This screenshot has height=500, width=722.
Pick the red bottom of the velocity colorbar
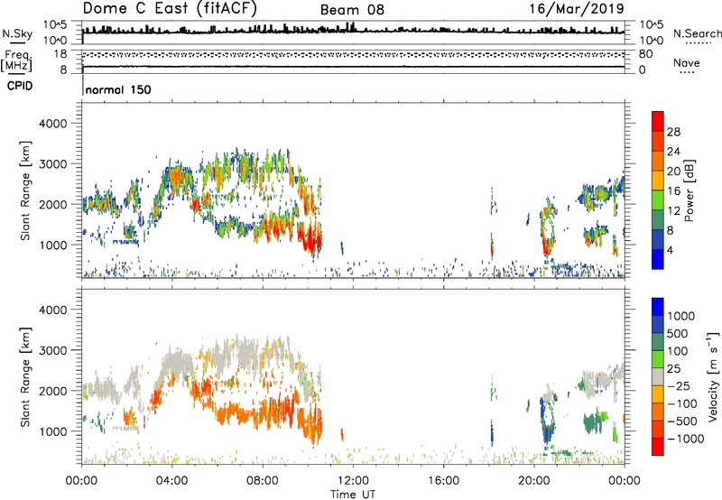point(658,447)
